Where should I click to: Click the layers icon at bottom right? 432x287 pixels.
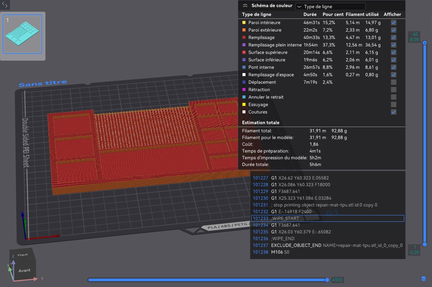tap(423, 278)
